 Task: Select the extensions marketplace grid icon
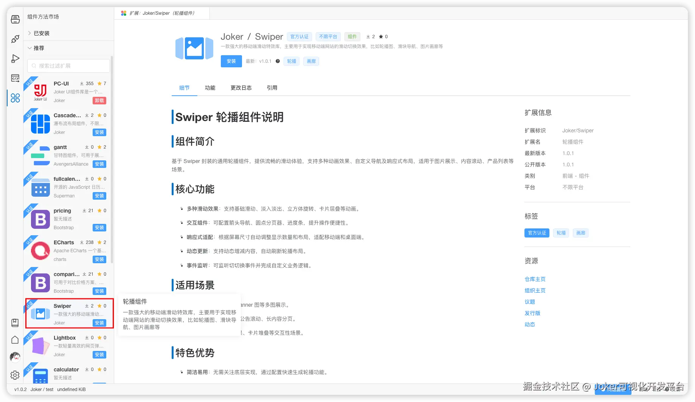[x=15, y=98]
